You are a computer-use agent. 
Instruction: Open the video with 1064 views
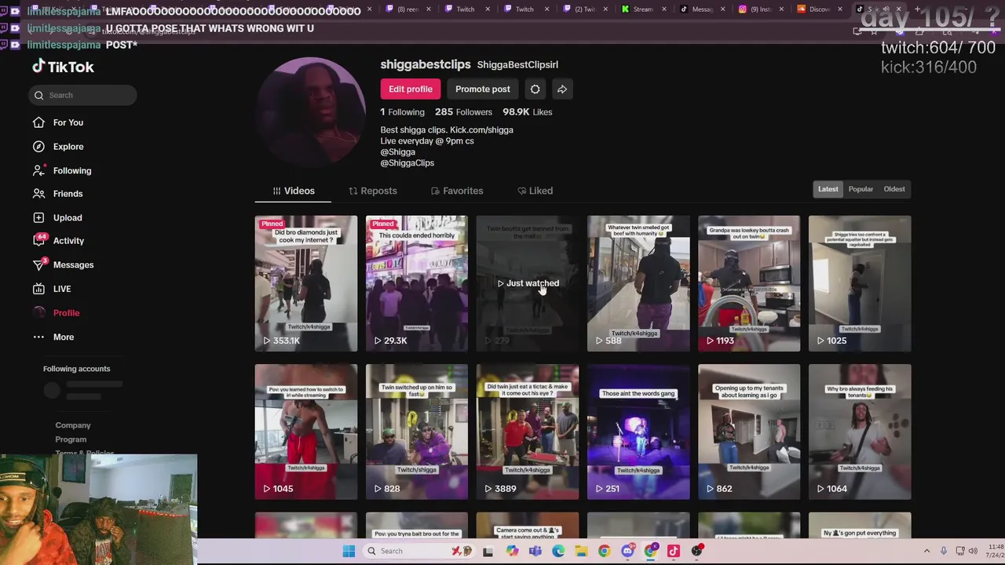tap(860, 432)
